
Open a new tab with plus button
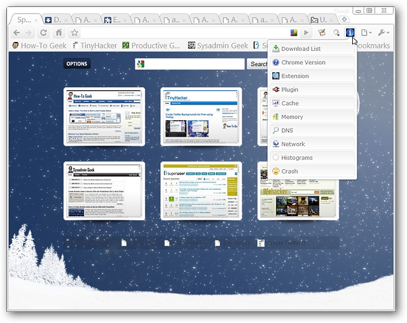click(x=344, y=19)
